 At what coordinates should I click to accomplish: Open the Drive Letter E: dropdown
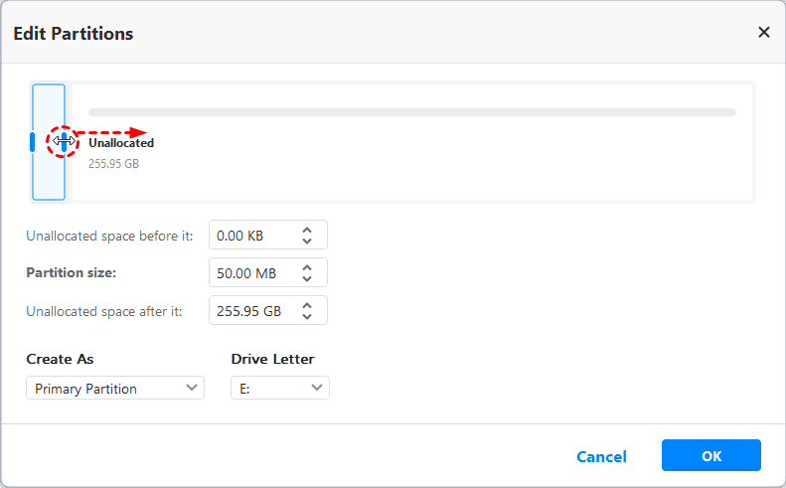[x=279, y=389]
